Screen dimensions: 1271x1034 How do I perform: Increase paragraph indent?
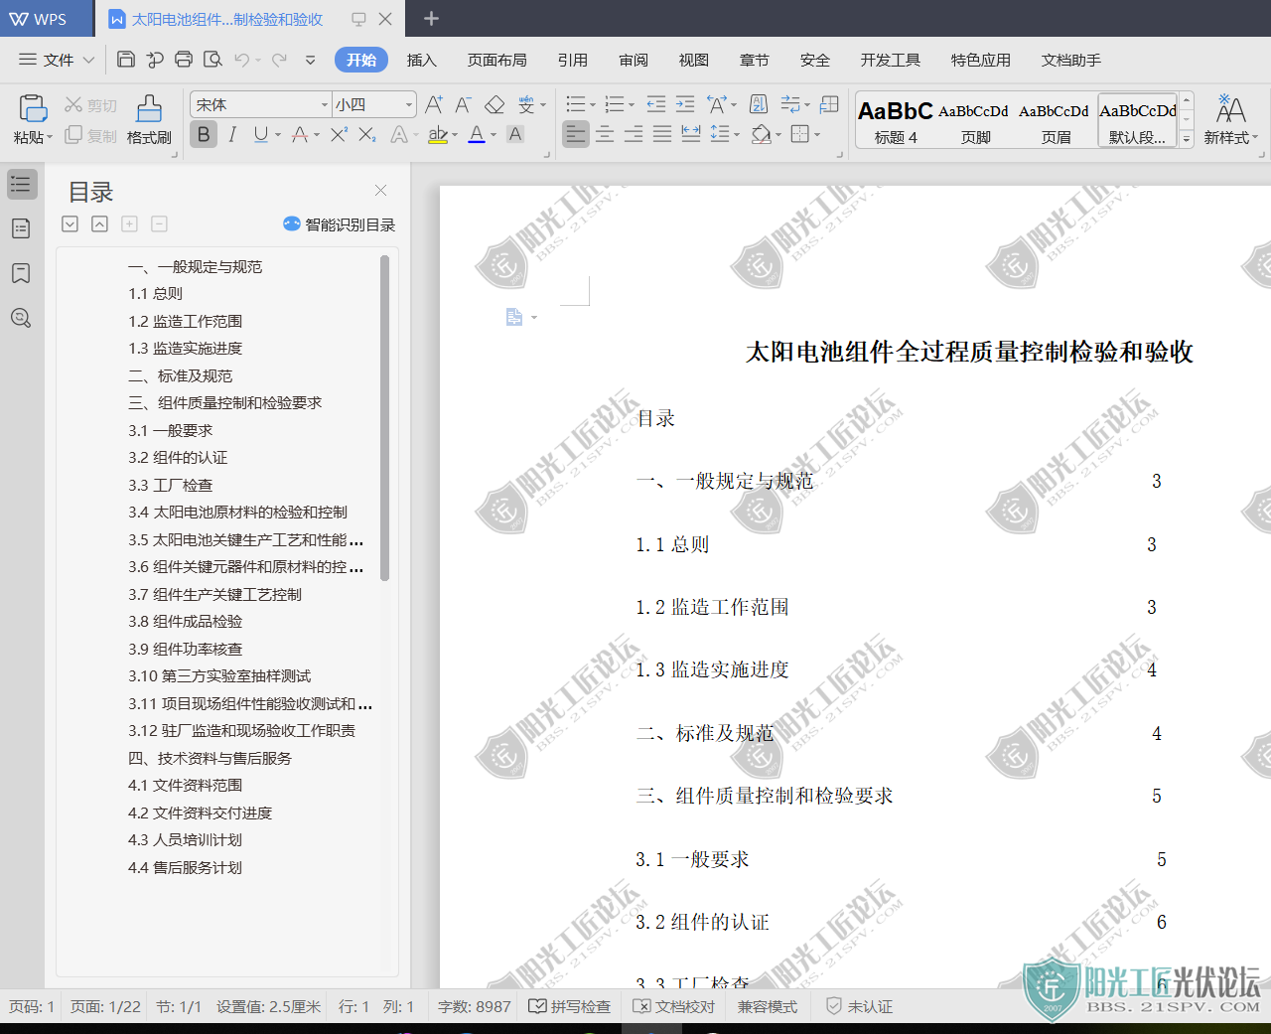point(685,104)
